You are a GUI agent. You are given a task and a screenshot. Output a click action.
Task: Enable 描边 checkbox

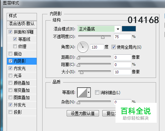point(10,54)
